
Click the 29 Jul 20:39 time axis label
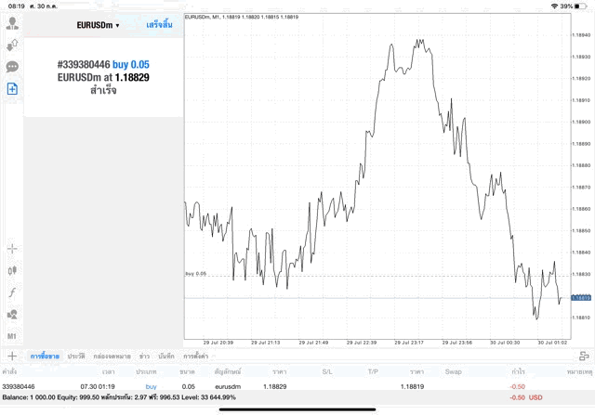point(218,343)
